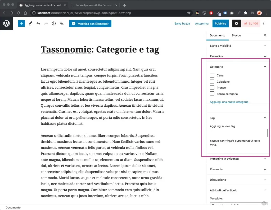Click the post title Tassonomie heading
Image resolution: width=271 pixels, height=210 pixels.
(x=100, y=50)
